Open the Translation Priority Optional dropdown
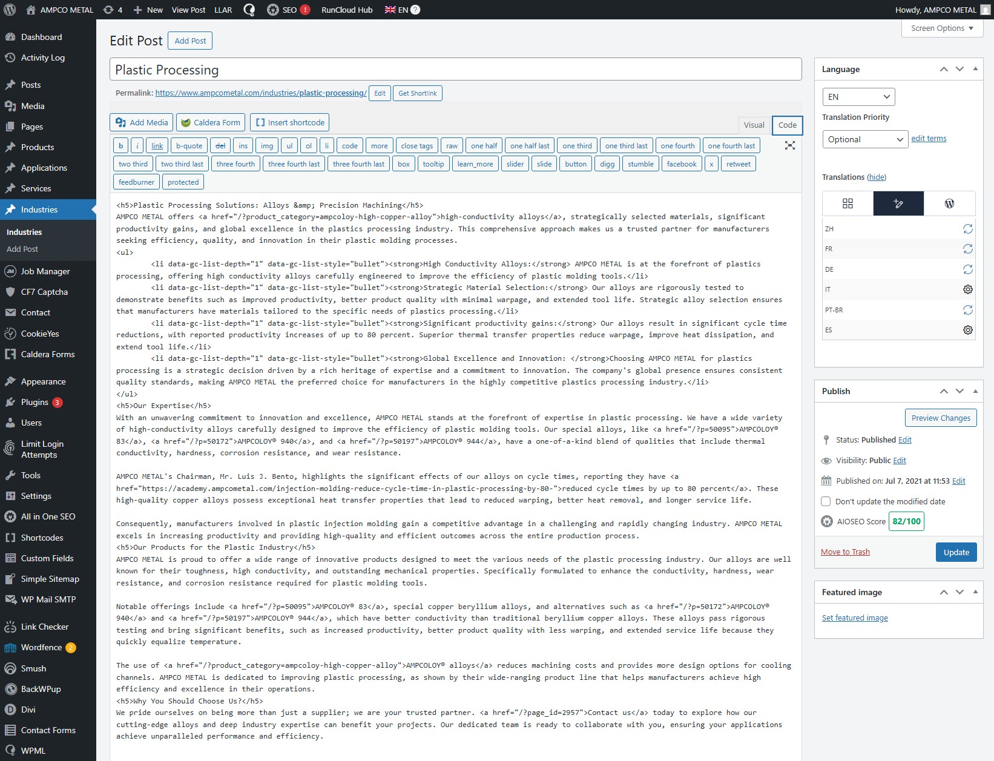 tap(865, 139)
